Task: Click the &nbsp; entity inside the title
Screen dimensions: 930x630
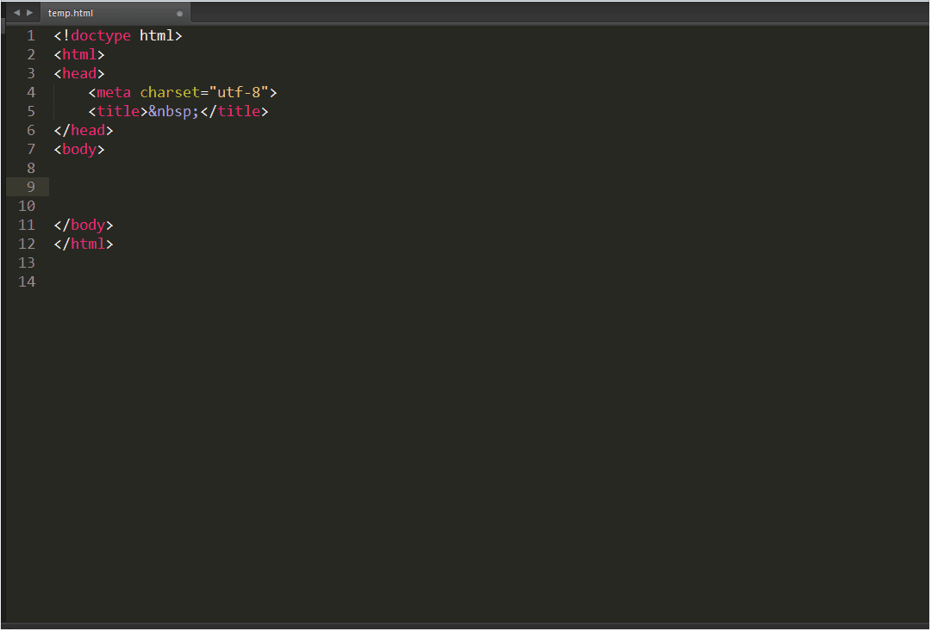Action: (x=174, y=111)
